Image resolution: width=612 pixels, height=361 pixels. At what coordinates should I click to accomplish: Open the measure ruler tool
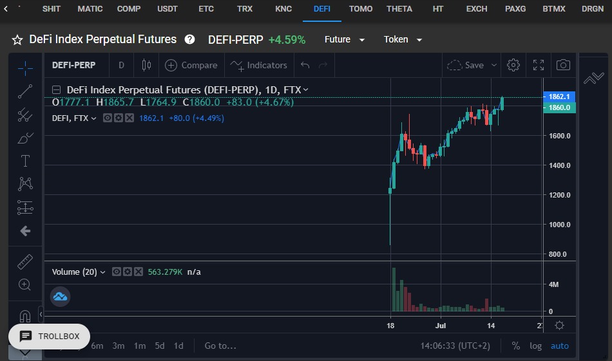click(x=25, y=262)
